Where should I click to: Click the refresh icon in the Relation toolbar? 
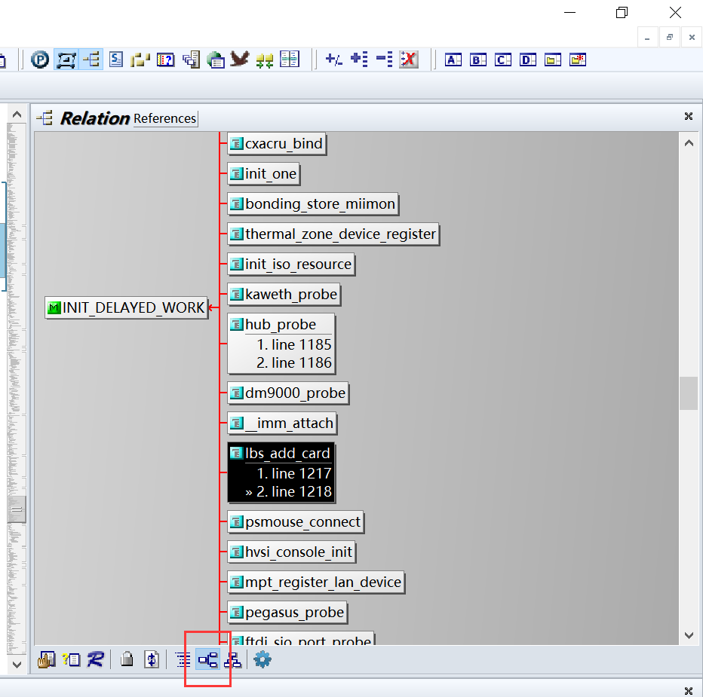coord(151,659)
